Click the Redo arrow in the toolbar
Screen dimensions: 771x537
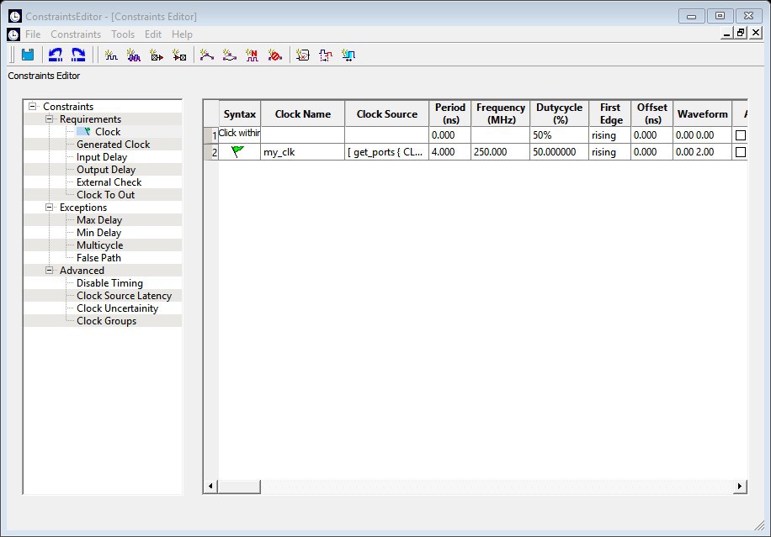[78, 55]
